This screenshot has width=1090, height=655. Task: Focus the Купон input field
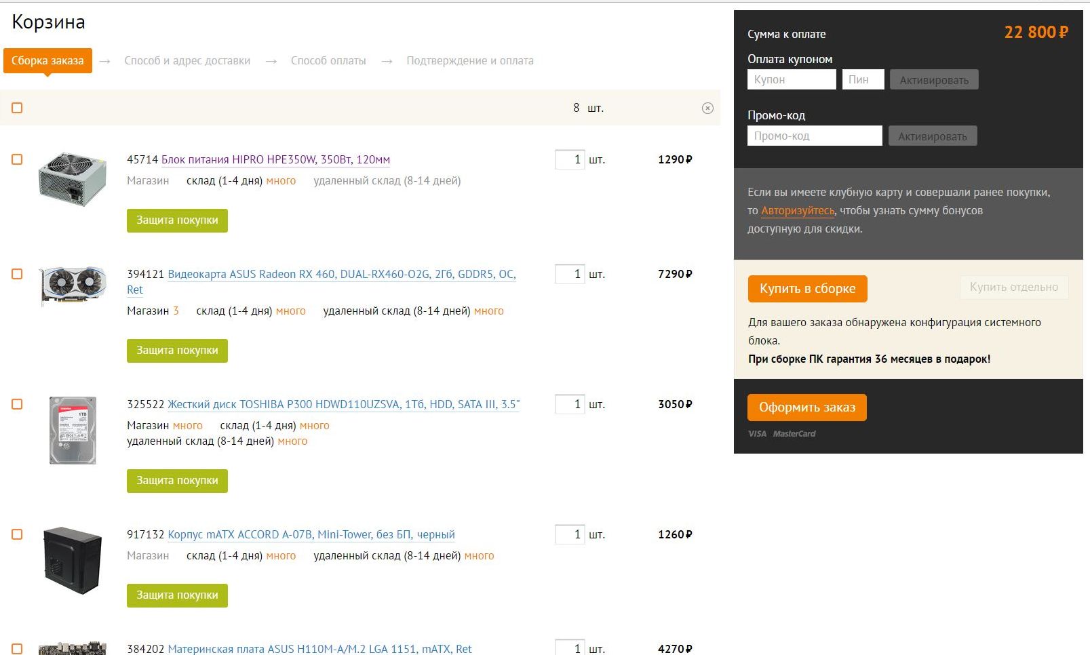click(x=792, y=79)
